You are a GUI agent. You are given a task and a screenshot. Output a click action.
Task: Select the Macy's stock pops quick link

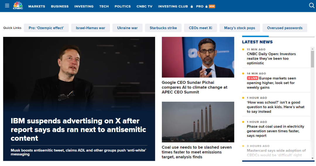(240, 28)
